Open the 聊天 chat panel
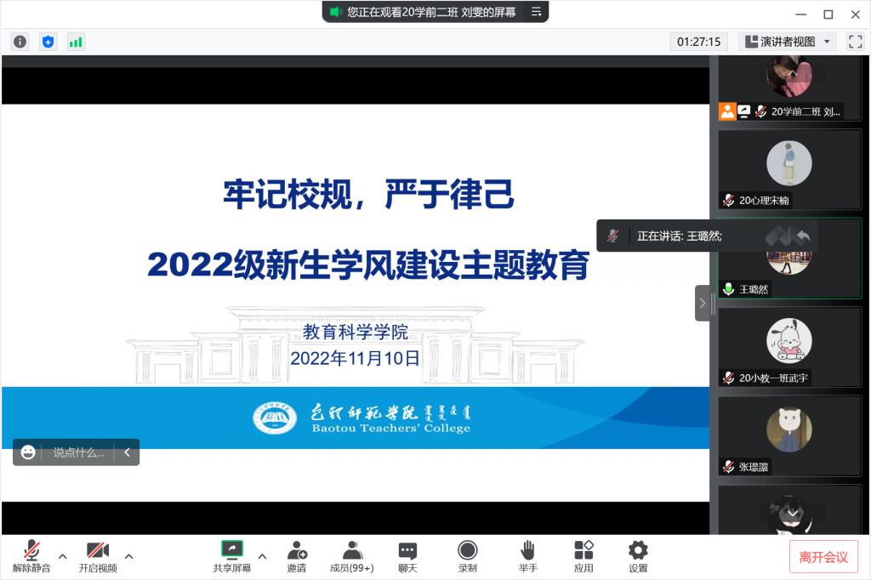 pyautogui.click(x=408, y=556)
